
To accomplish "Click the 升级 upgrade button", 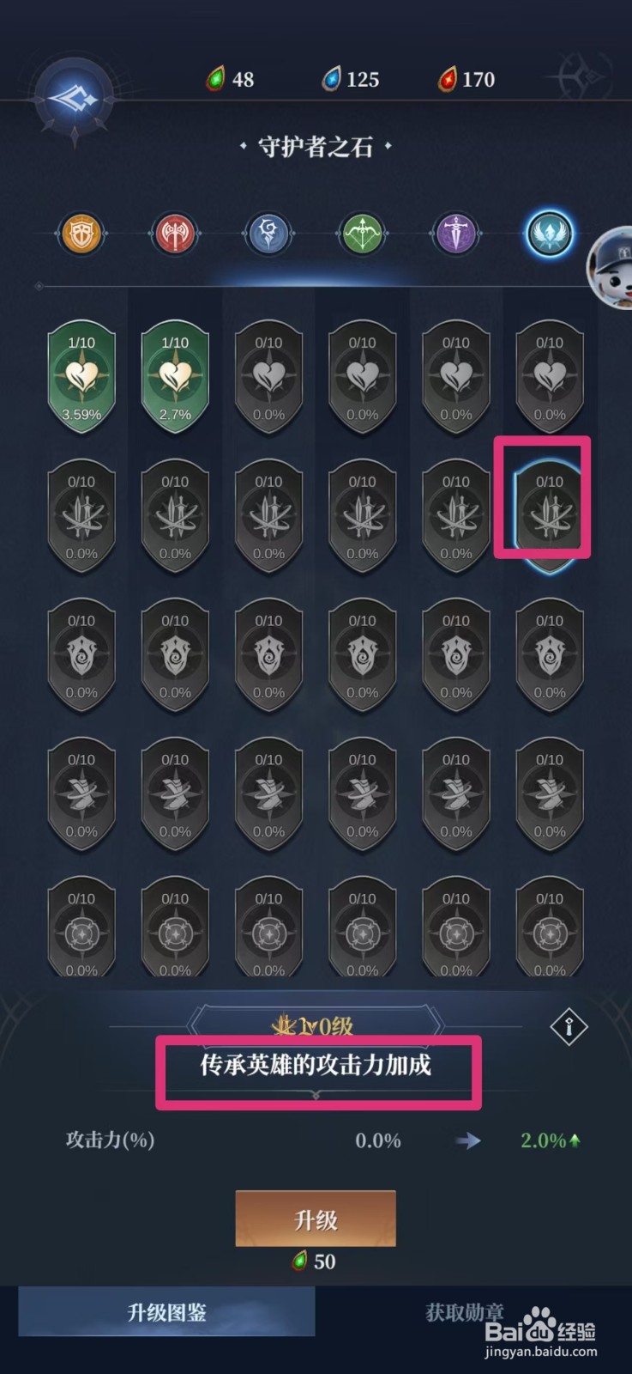I will tap(316, 1219).
